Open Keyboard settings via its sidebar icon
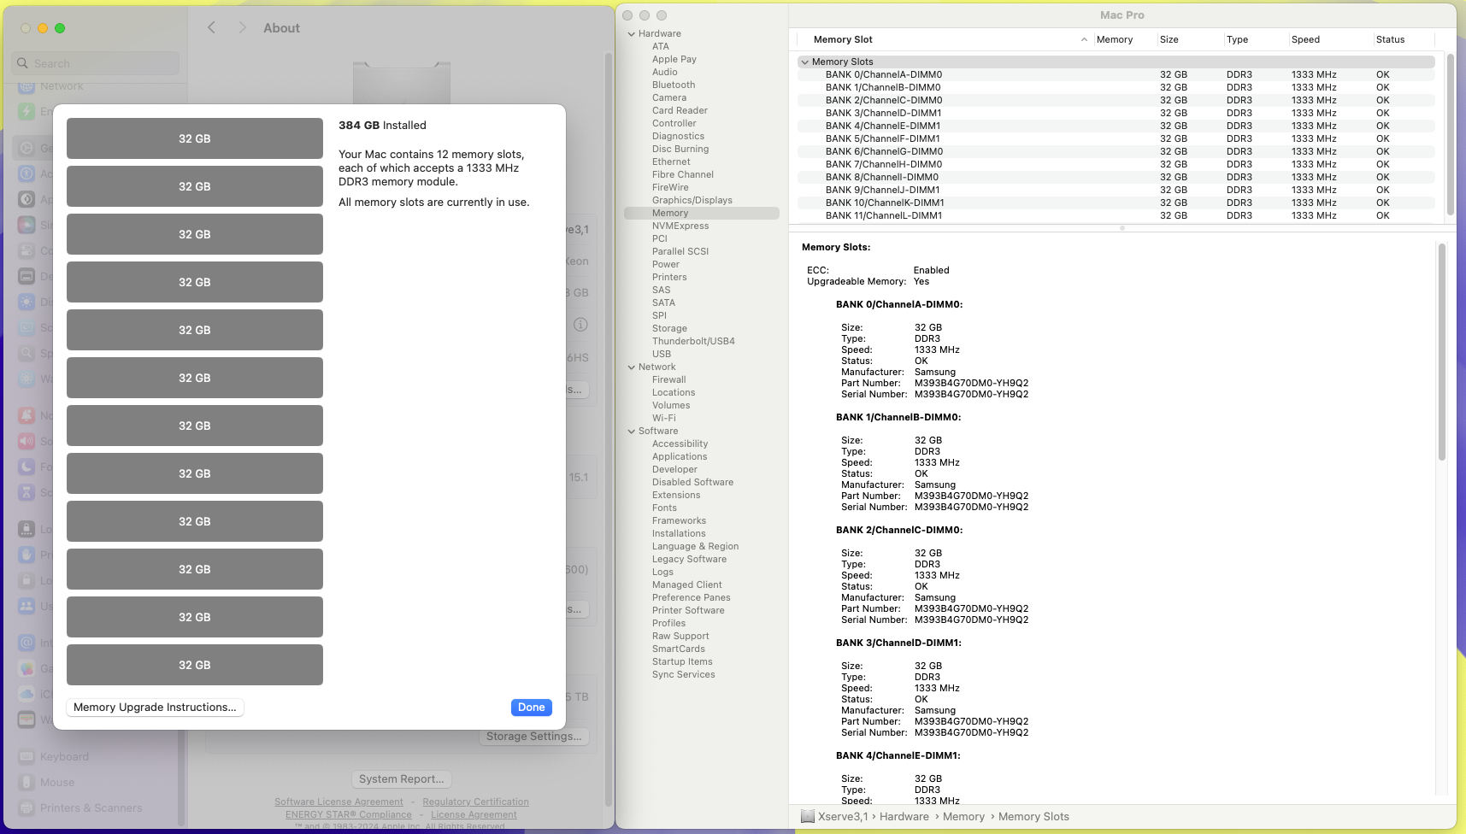This screenshot has height=834, width=1466. click(26, 756)
